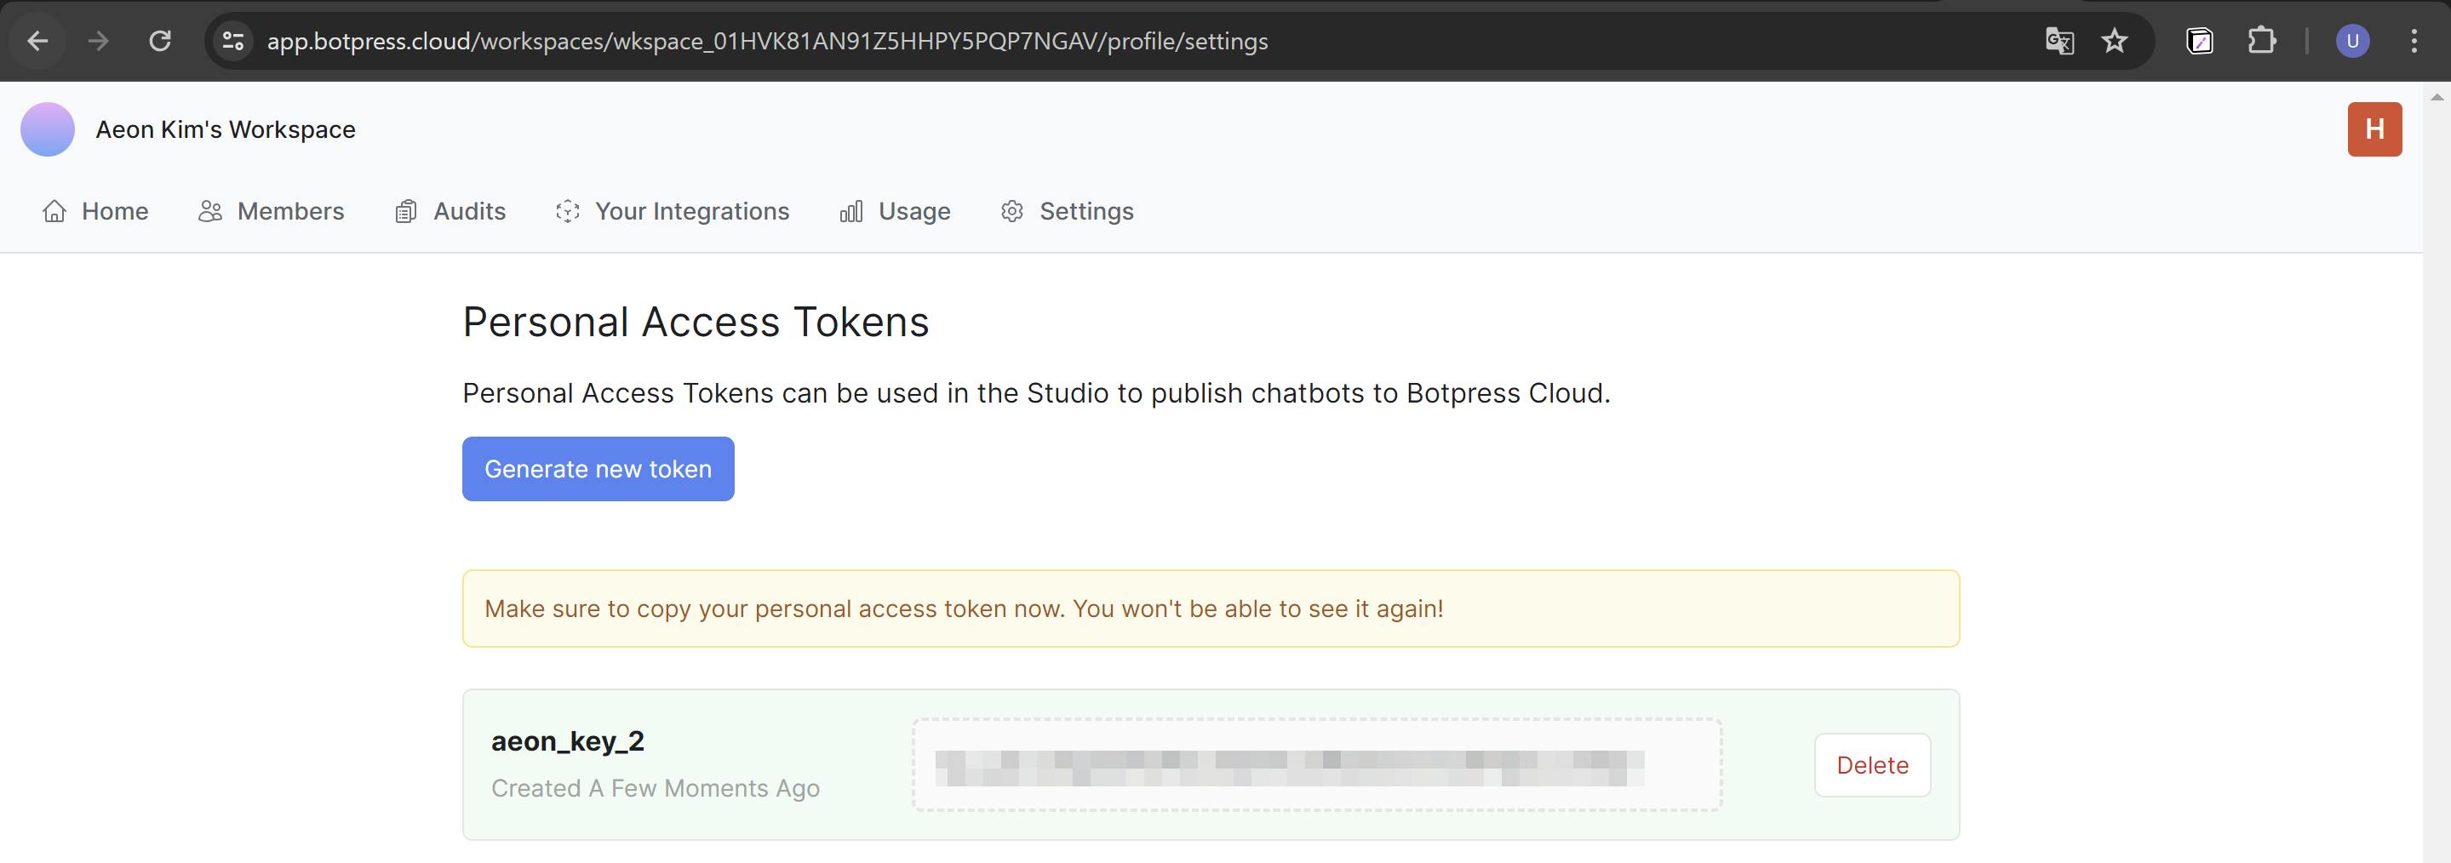Image resolution: width=2451 pixels, height=863 pixels.
Task: Open the orange H user menu
Action: 2374,129
